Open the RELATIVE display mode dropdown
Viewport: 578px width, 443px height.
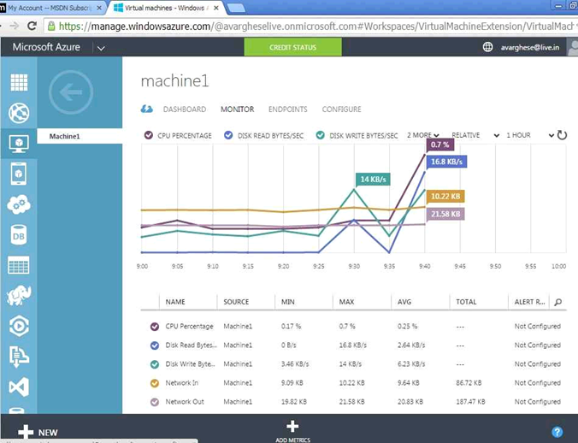pyautogui.click(x=475, y=135)
